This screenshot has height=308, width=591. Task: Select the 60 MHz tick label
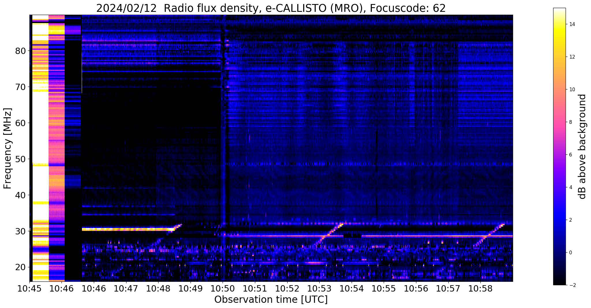pyautogui.click(x=20, y=123)
